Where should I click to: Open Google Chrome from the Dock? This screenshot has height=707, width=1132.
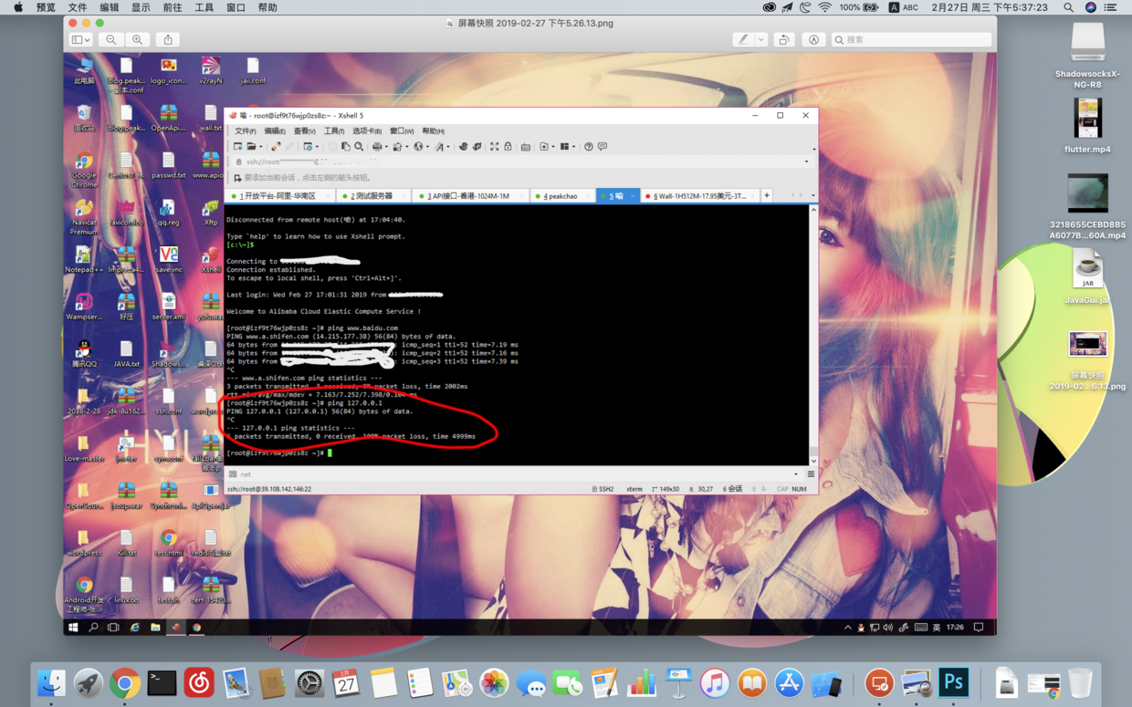125,682
